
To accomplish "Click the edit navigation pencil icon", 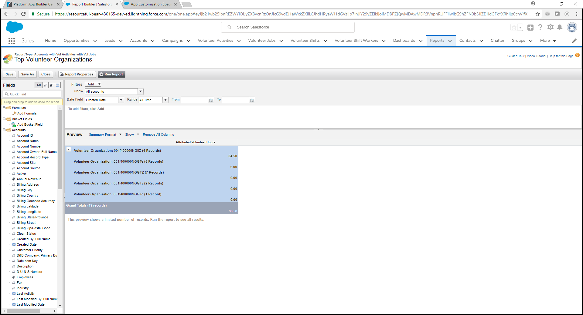I will click(x=574, y=41).
